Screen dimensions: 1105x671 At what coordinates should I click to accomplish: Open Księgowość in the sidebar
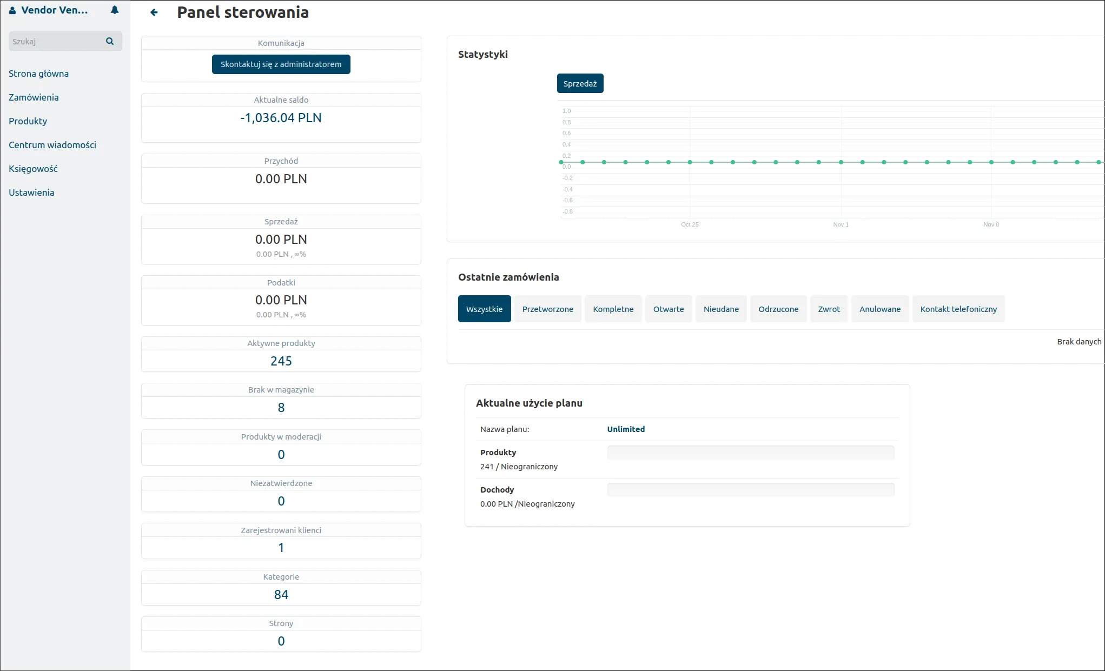33,169
